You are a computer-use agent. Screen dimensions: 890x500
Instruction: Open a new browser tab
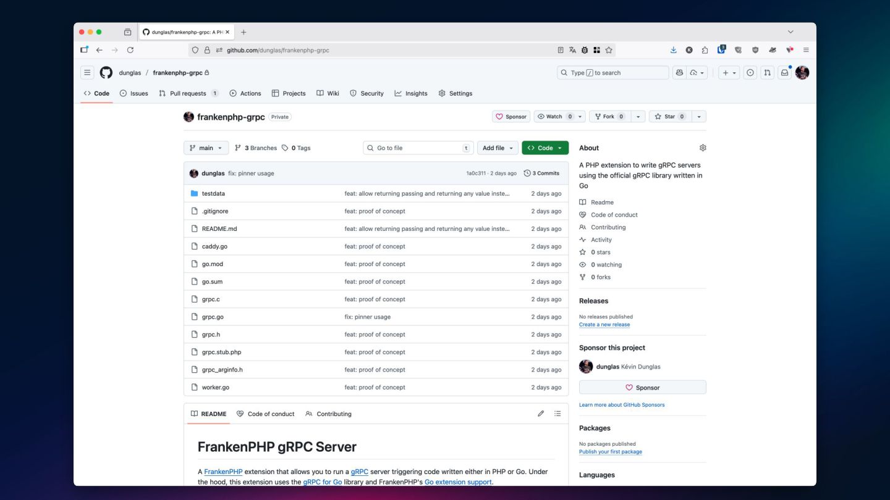[x=244, y=32]
